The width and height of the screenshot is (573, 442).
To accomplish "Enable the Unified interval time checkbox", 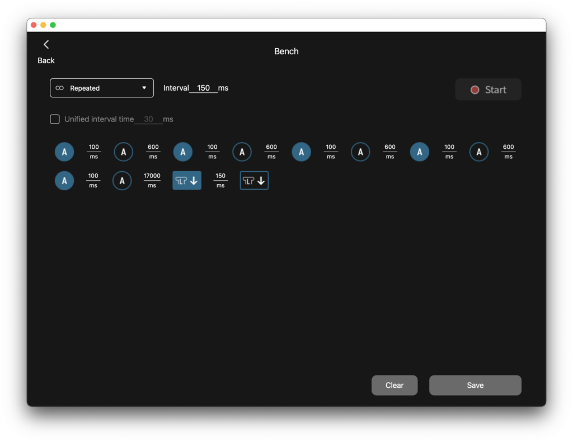I will (x=55, y=119).
